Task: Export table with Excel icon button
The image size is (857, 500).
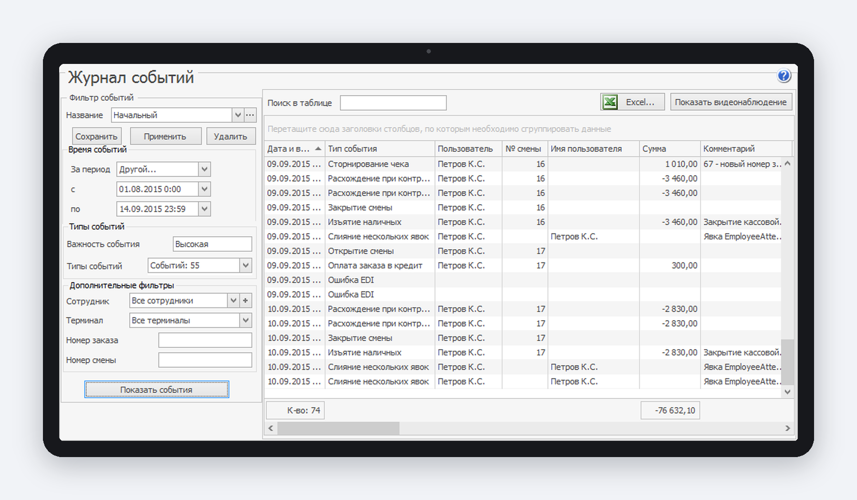Action: (x=632, y=102)
